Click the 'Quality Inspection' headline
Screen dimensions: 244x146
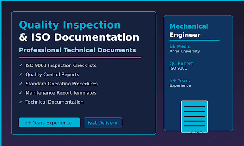pos(70,25)
